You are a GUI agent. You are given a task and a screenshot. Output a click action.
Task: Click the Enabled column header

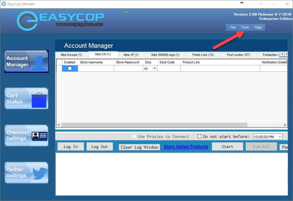(70, 62)
